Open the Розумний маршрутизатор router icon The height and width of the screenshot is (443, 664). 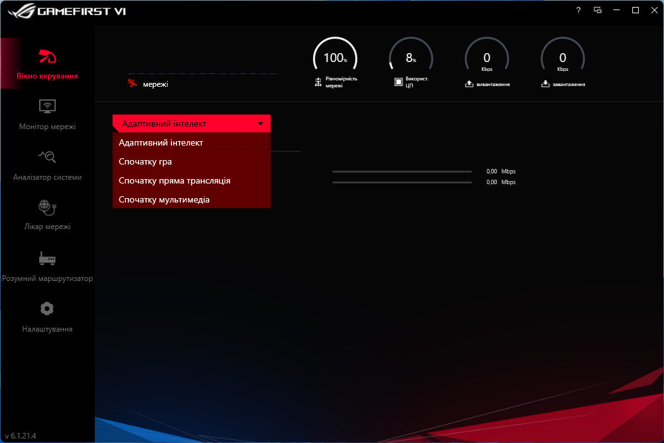[x=47, y=258]
